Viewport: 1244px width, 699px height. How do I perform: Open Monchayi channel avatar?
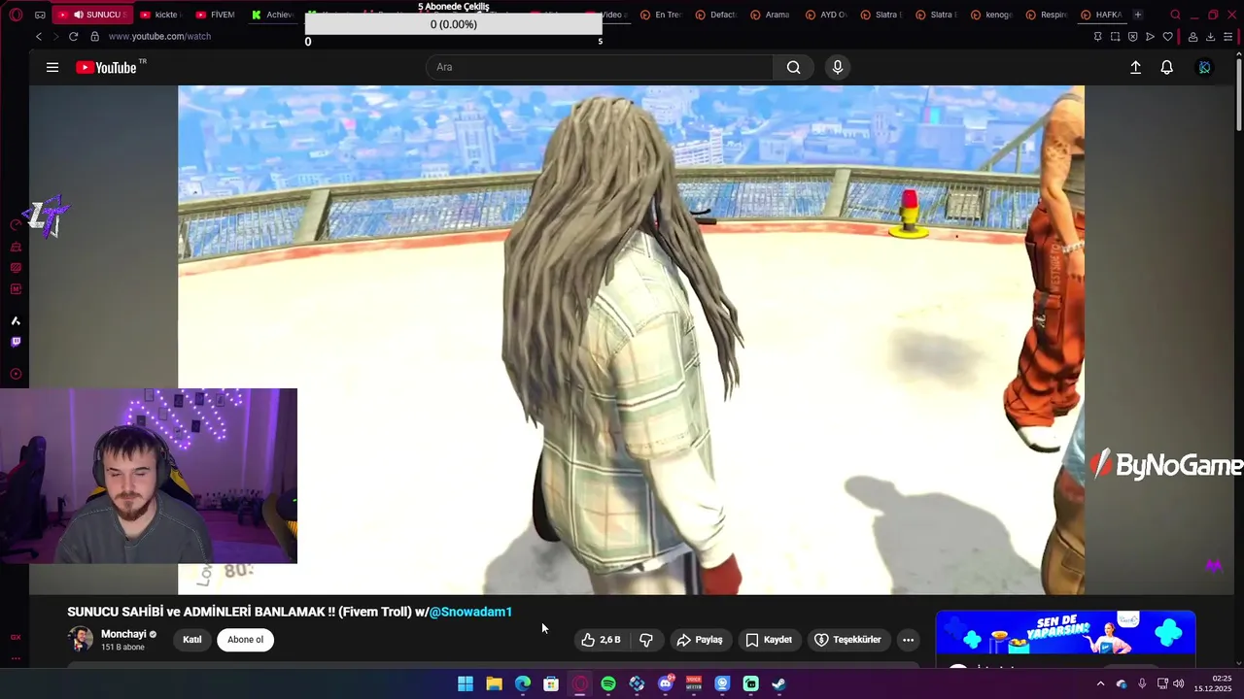[81, 639]
